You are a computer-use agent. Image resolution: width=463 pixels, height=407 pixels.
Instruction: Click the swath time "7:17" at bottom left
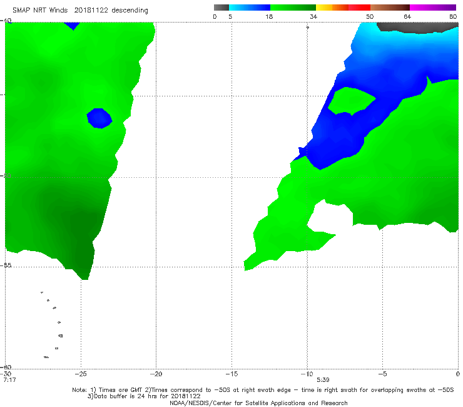tap(9, 380)
